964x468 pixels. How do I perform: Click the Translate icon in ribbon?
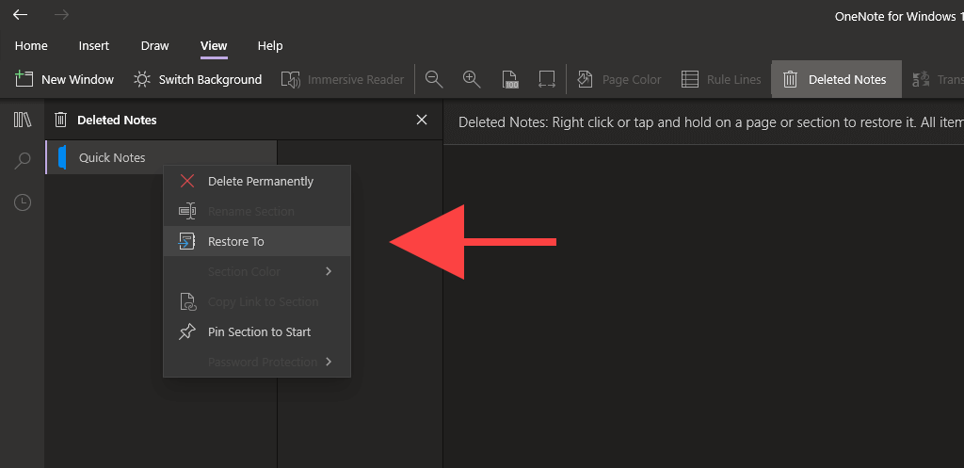[x=921, y=79]
